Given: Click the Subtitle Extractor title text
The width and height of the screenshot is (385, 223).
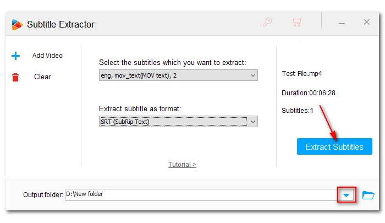Looking at the screenshot, I should click(61, 24).
